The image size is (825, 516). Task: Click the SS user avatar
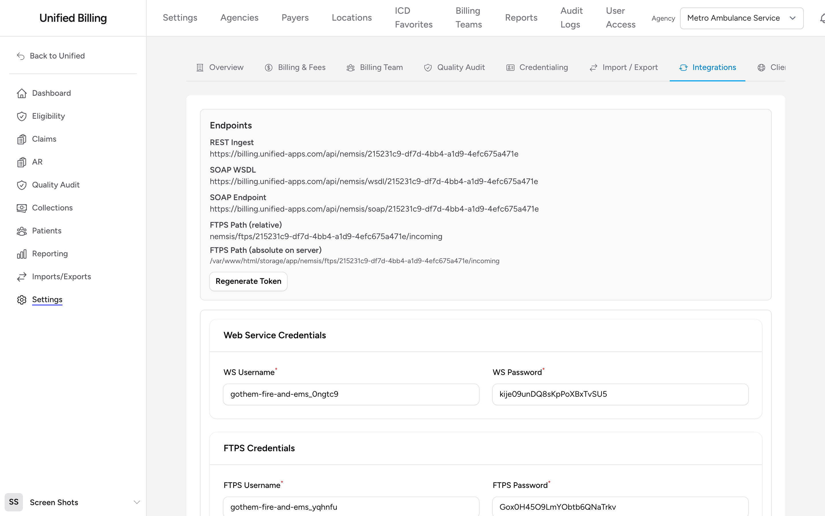click(14, 502)
